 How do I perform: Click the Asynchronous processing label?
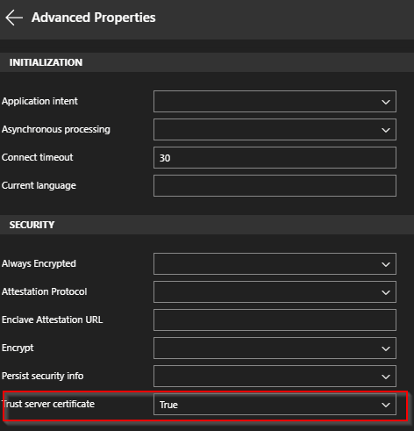coord(56,129)
